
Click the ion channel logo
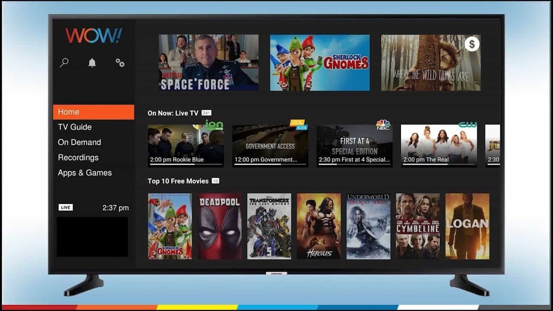(x=213, y=125)
